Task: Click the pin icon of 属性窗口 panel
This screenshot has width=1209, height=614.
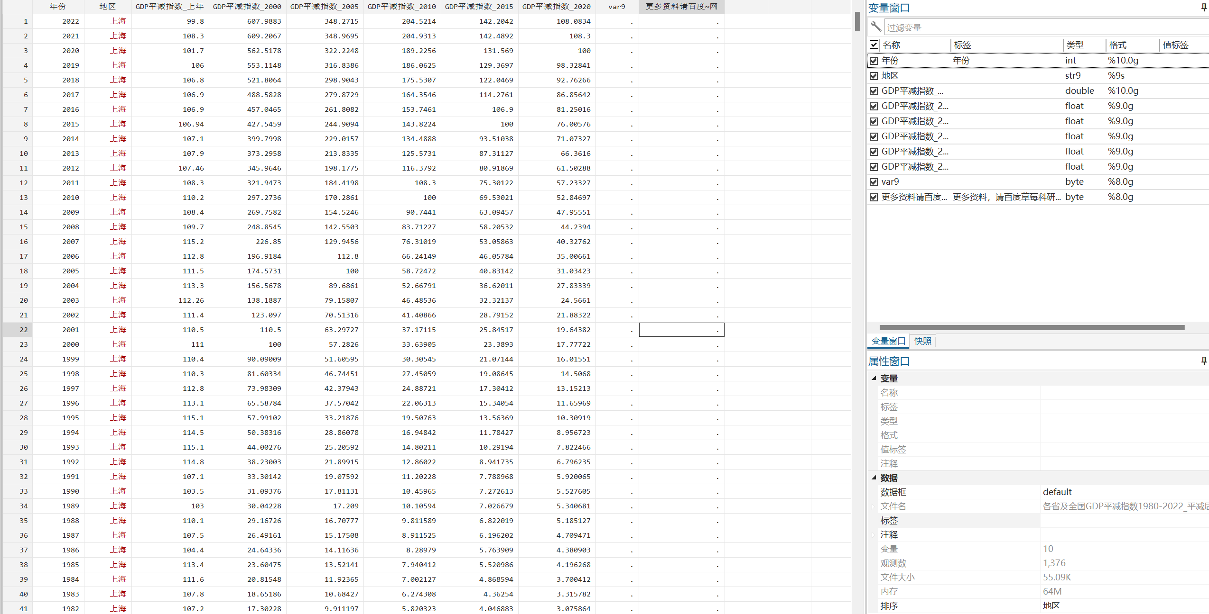Action: (1204, 361)
